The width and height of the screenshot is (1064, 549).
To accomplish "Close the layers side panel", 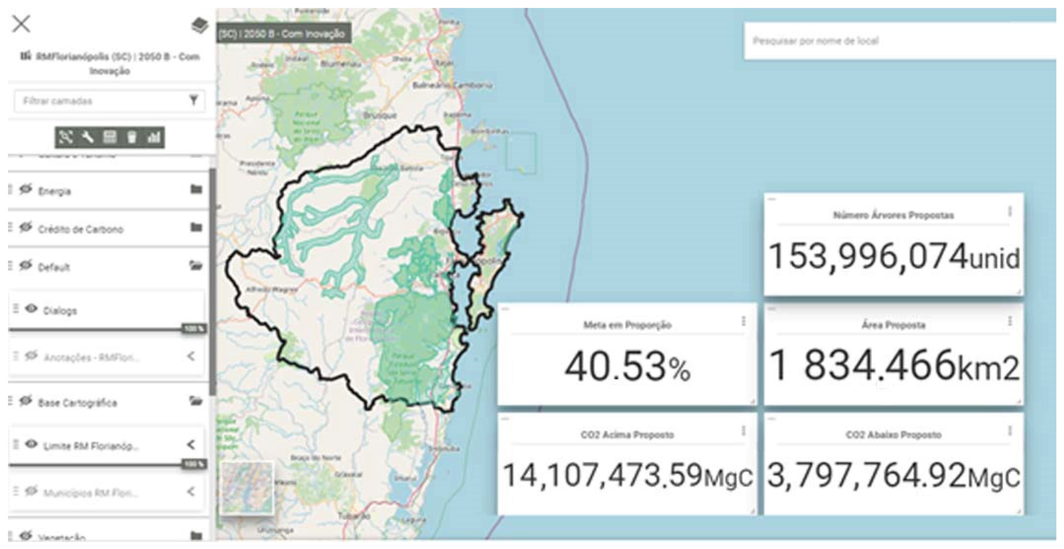I will (22, 24).
